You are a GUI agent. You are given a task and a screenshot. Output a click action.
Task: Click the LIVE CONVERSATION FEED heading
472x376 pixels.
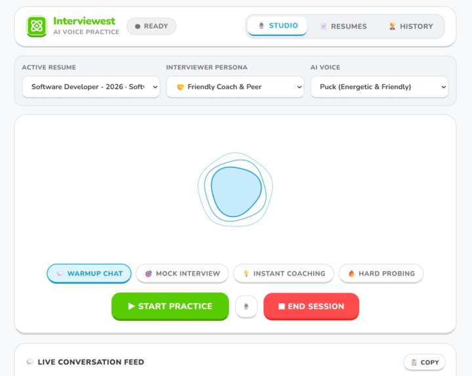pyautogui.click(x=90, y=362)
